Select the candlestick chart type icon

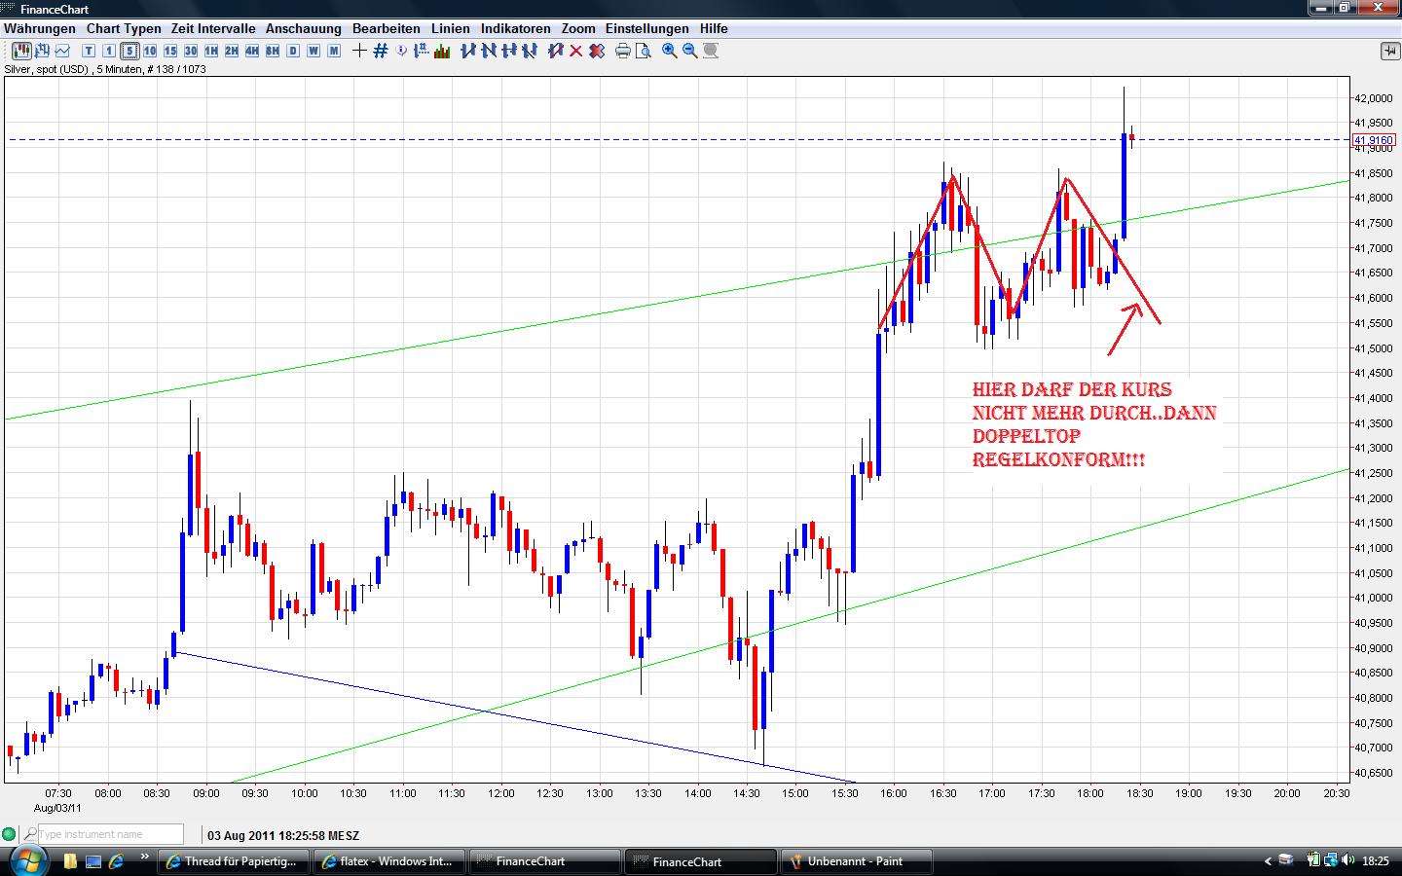19,51
